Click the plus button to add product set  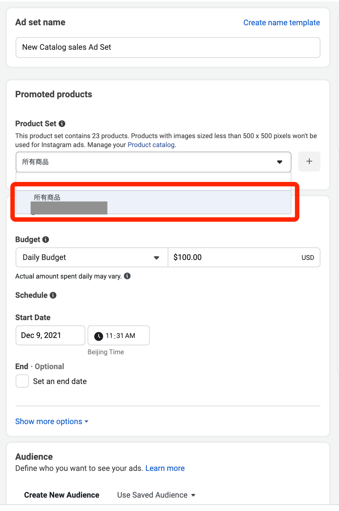click(x=309, y=162)
